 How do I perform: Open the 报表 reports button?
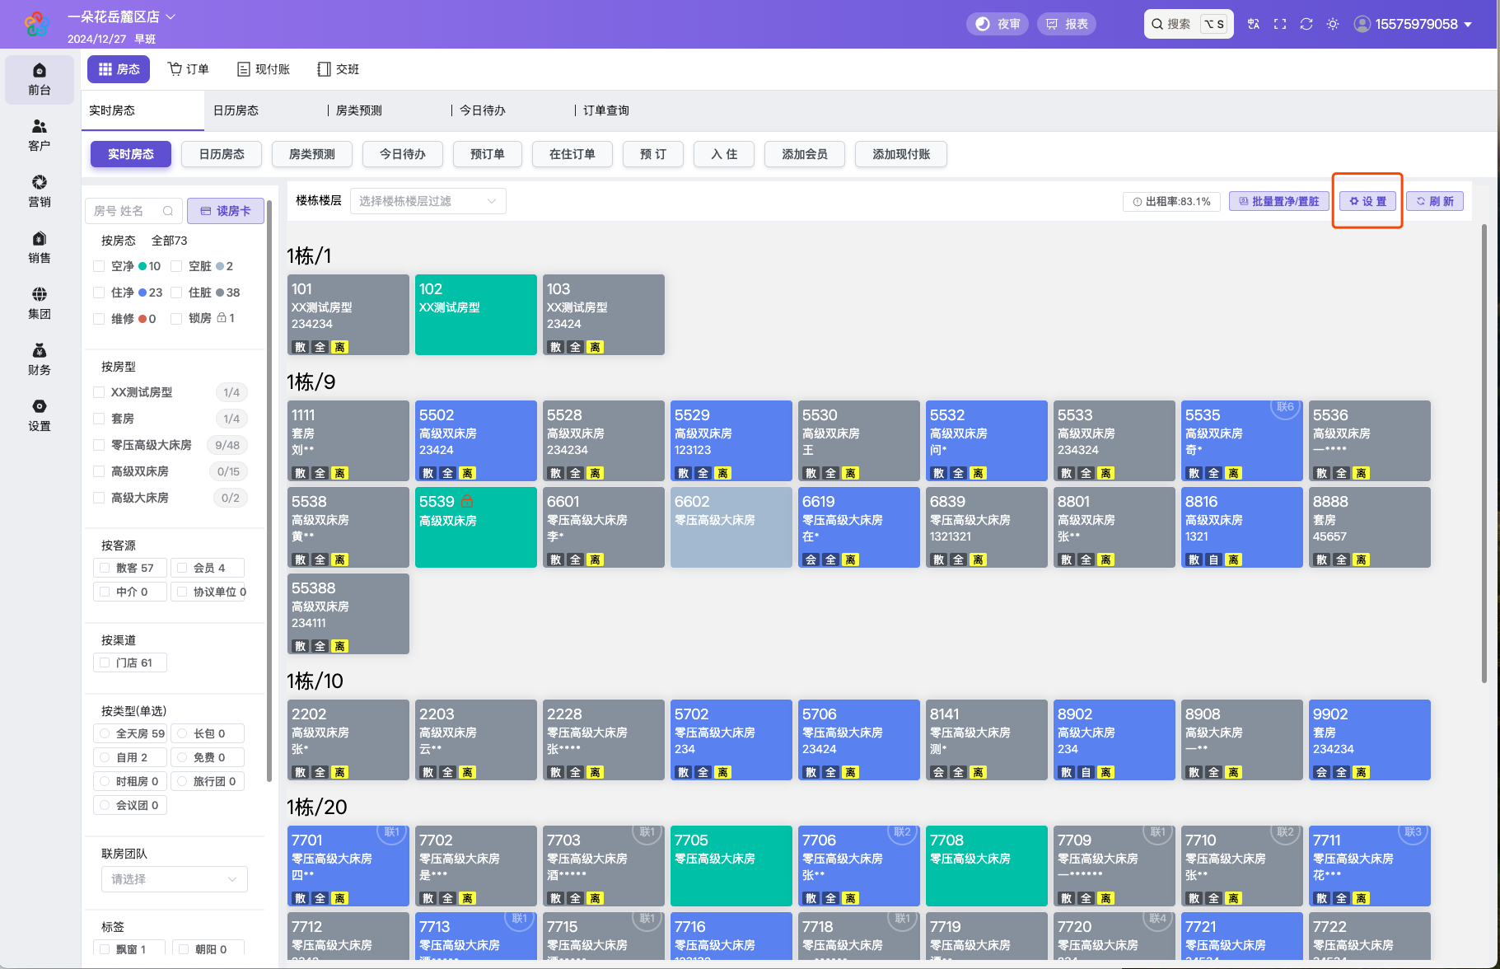click(1067, 24)
